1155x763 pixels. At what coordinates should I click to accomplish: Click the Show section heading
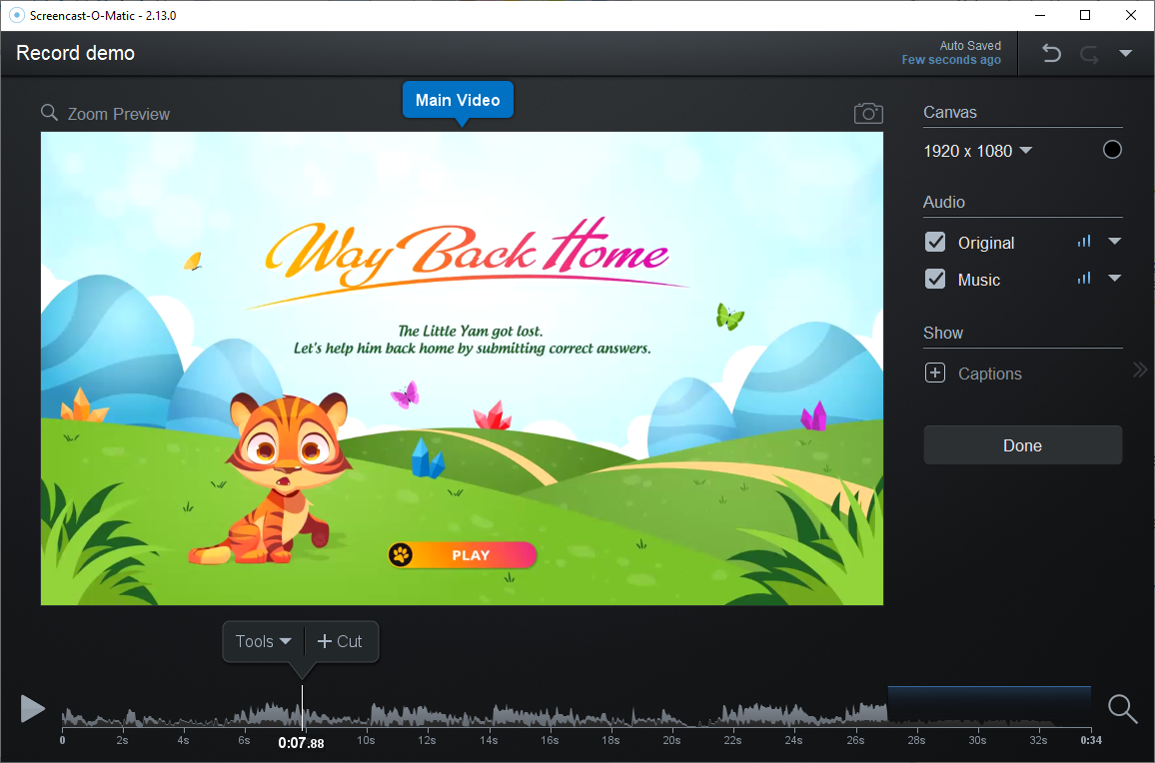click(943, 333)
